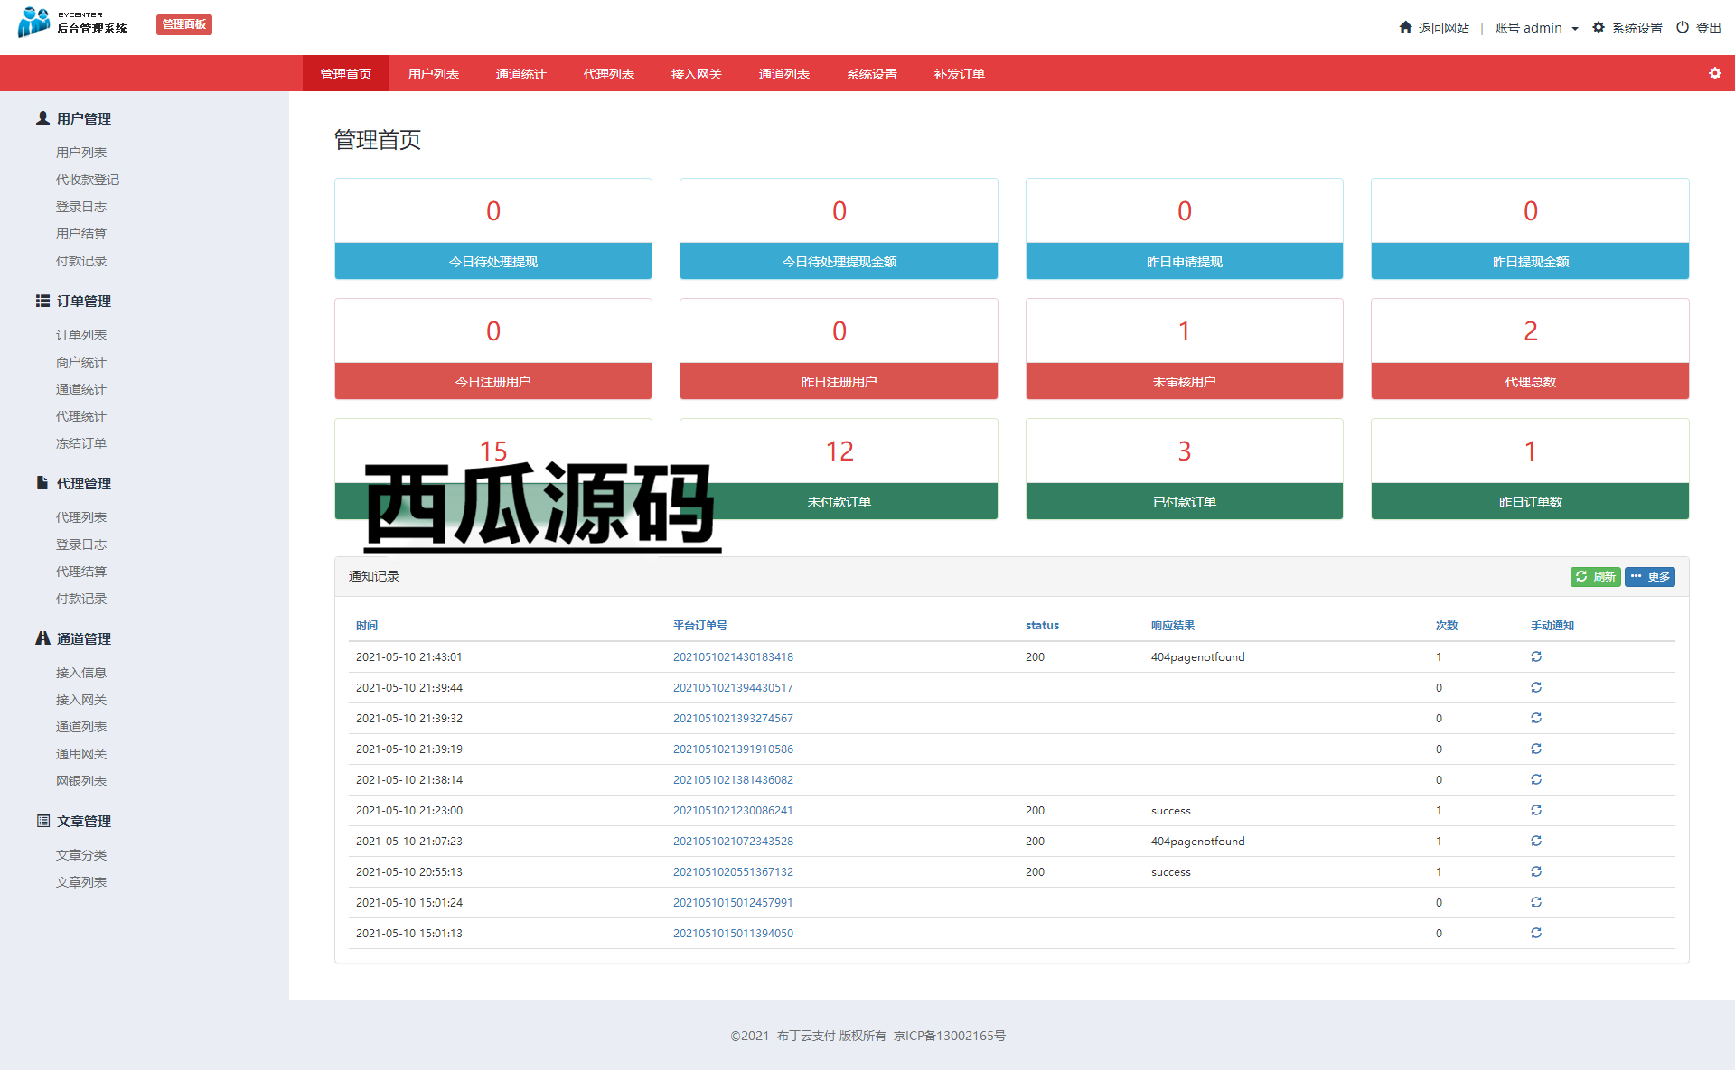Viewport: 1735px width, 1070px height.
Task: Open 冻结订单 in the sidebar
Action: point(81,443)
